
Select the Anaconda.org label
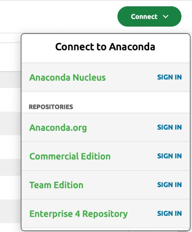point(58,128)
